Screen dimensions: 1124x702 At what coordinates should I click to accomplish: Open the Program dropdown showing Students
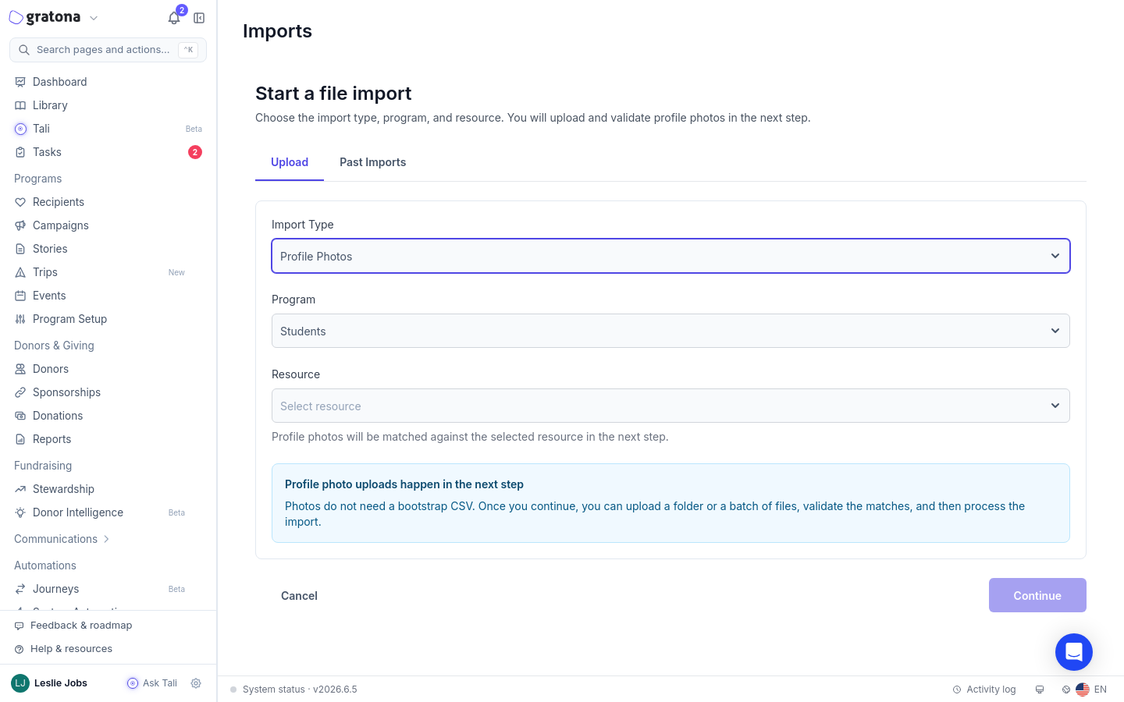pyautogui.click(x=670, y=331)
